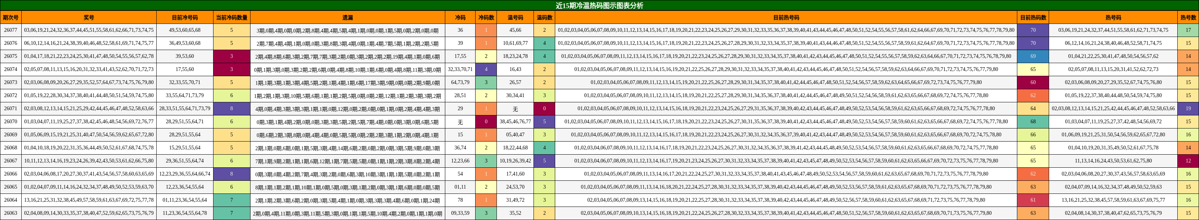The height and width of the screenshot is (220, 1199).
Task: Click the 温号码 column header
Action: tap(515, 18)
